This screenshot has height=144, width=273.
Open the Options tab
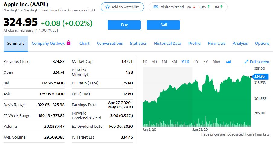[262, 44]
